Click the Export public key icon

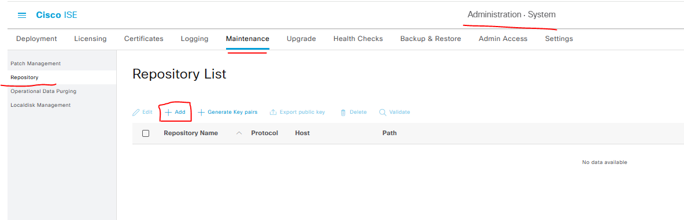coord(273,113)
